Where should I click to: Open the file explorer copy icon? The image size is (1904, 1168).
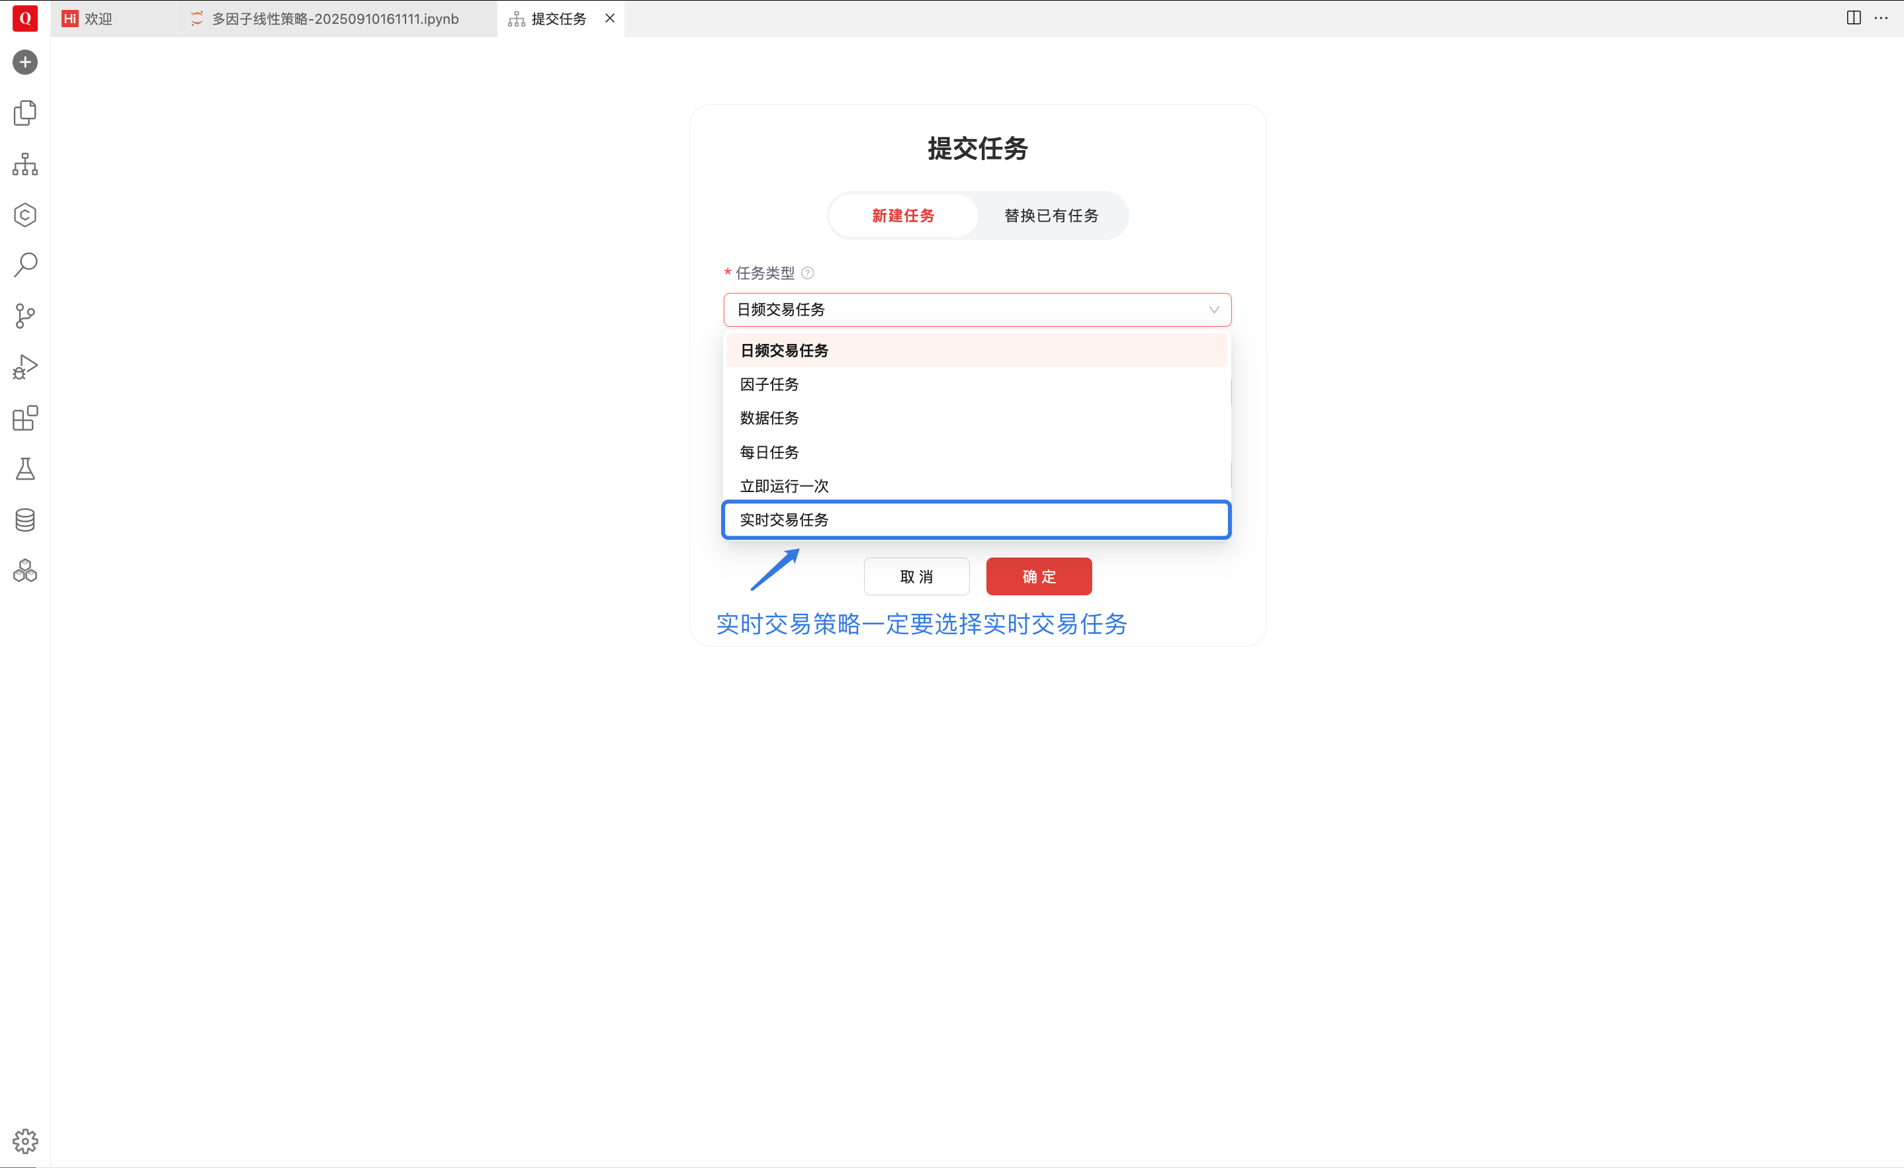pos(24,113)
